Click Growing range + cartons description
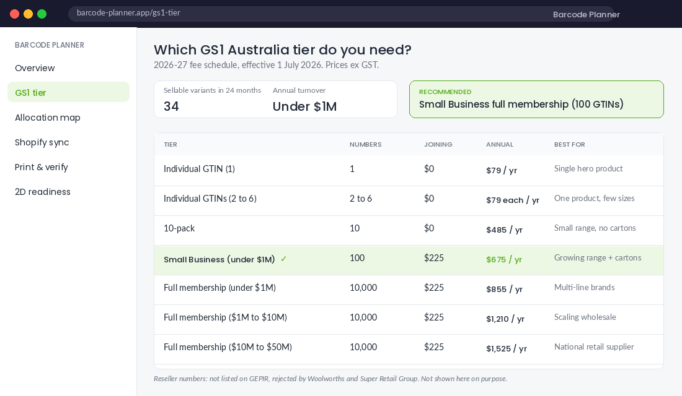The width and height of the screenshot is (682, 396). pos(598,258)
